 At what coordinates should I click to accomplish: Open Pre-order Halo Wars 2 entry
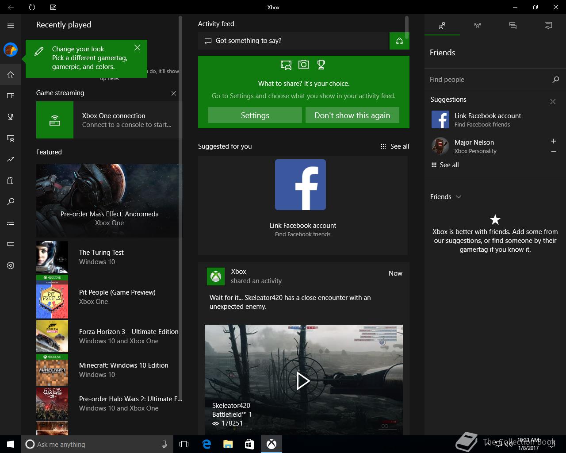pos(109,403)
